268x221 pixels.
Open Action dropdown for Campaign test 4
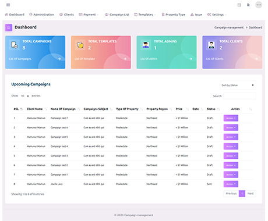pos(231,147)
